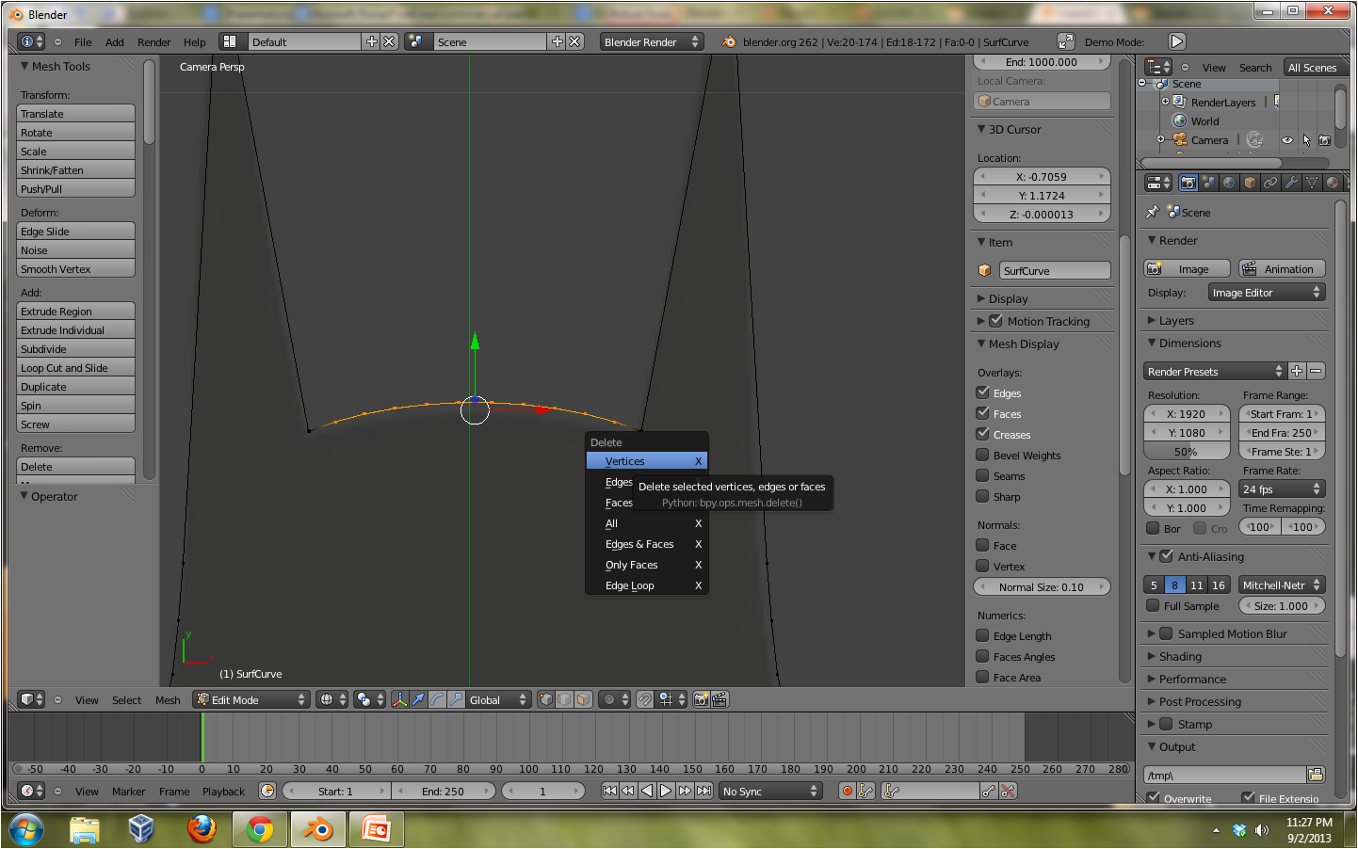
Task: Switch to edge select mode icon
Action: coord(565,699)
